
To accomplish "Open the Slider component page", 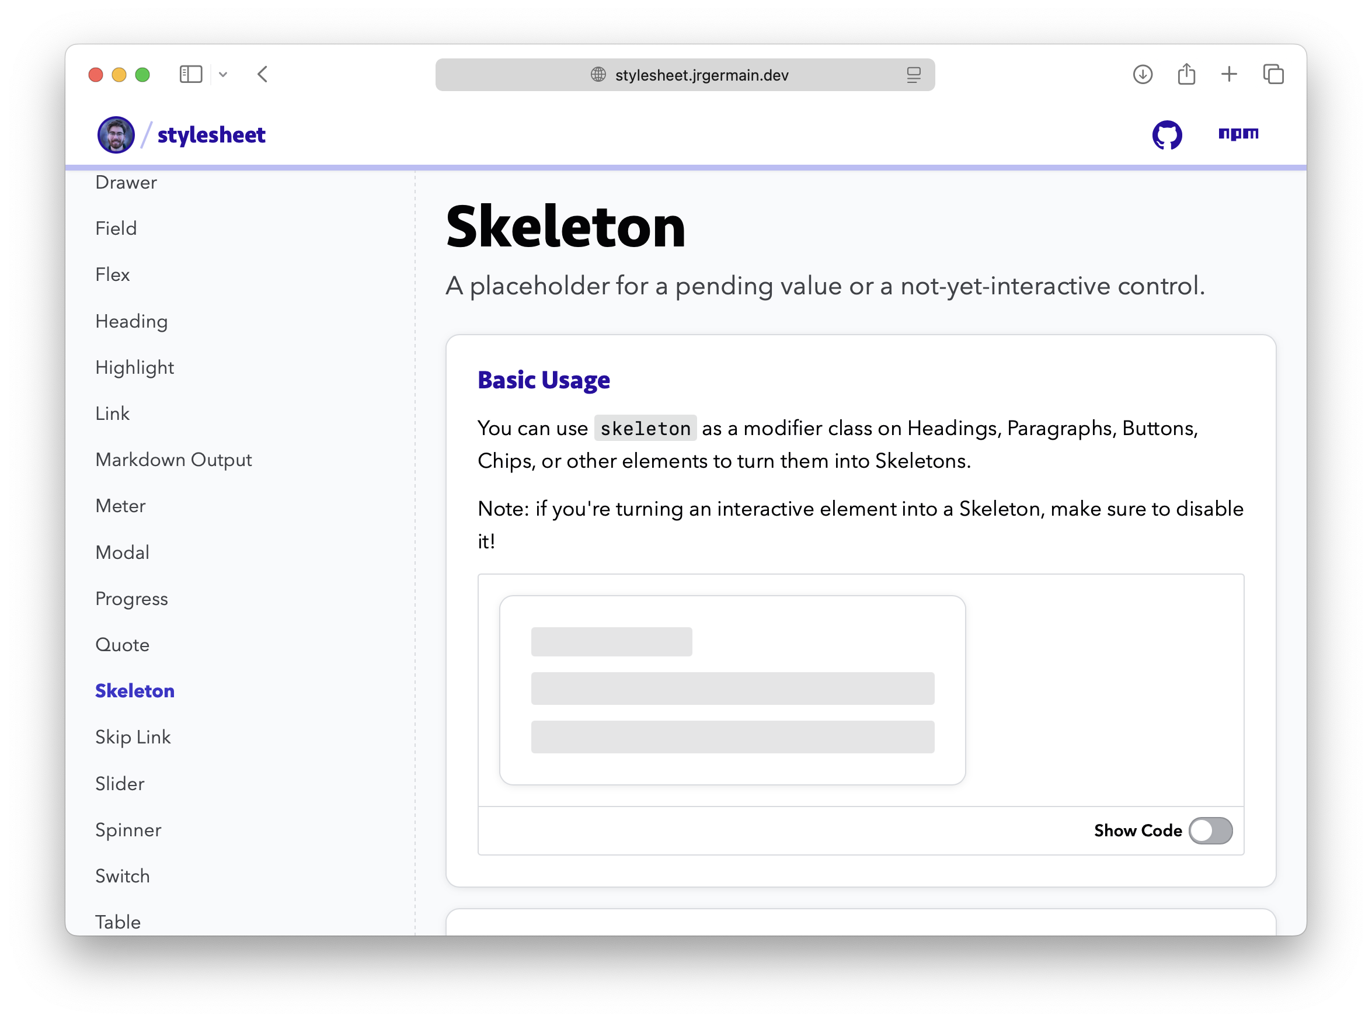I will pyautogui.click(x=120, y=784).
